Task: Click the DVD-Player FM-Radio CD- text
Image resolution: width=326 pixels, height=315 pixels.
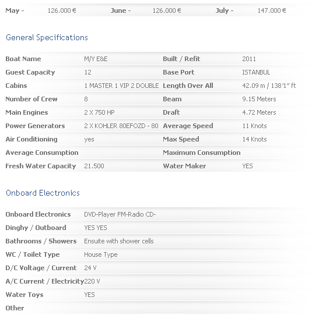Action: tap(120, 214)
